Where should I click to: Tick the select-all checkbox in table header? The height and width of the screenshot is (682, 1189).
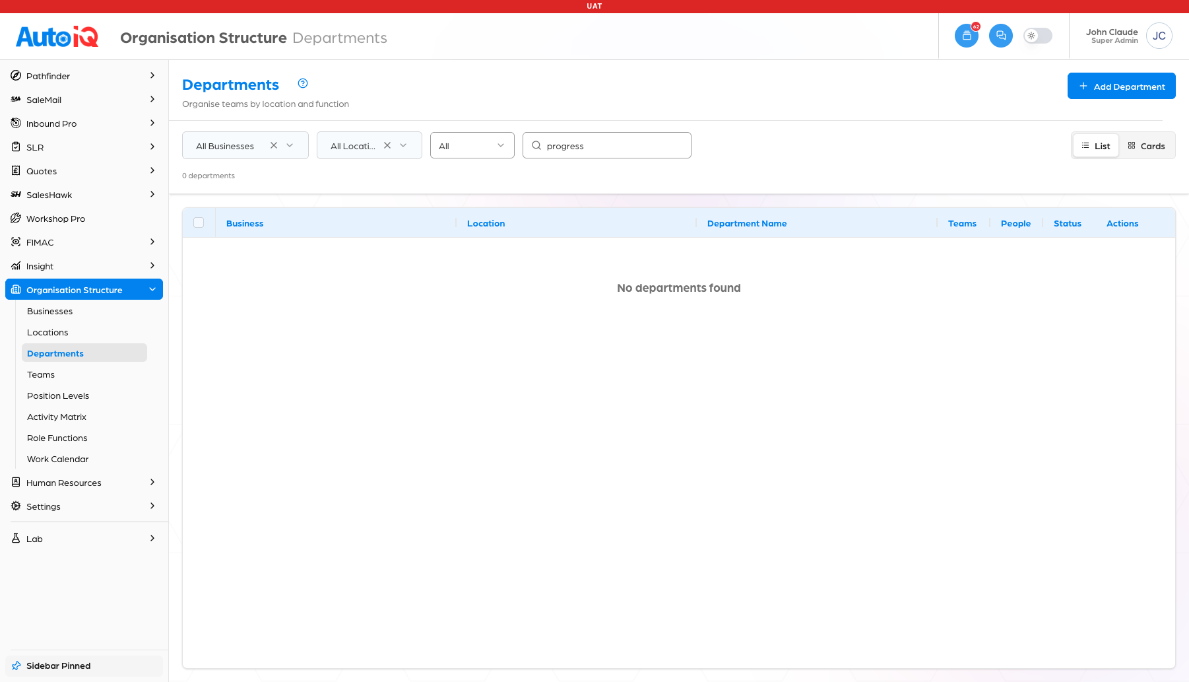coord(199,222)
